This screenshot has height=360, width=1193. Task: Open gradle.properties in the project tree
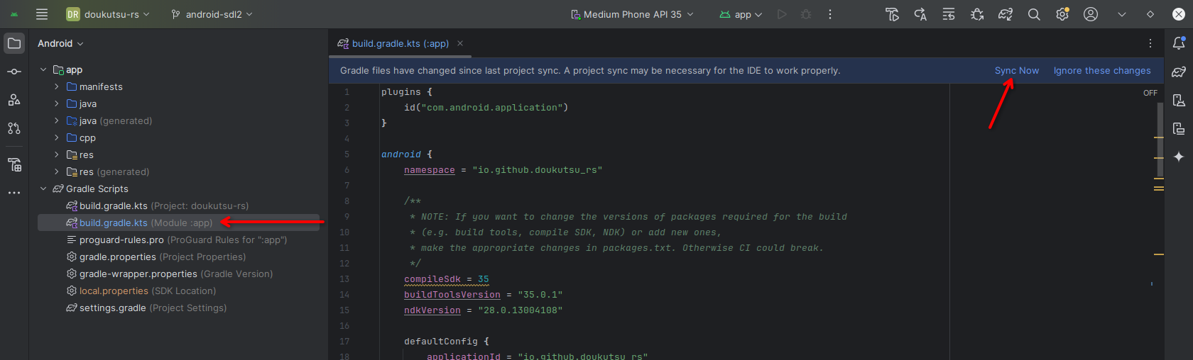pos(117,257)
